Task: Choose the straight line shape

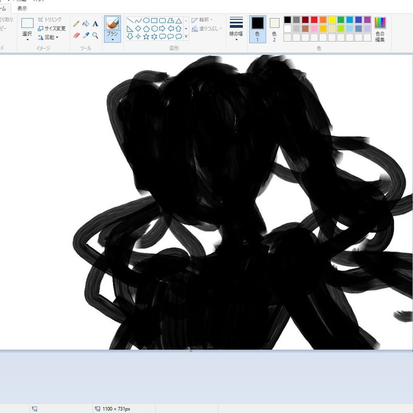Action: click(x=130, y=20)
